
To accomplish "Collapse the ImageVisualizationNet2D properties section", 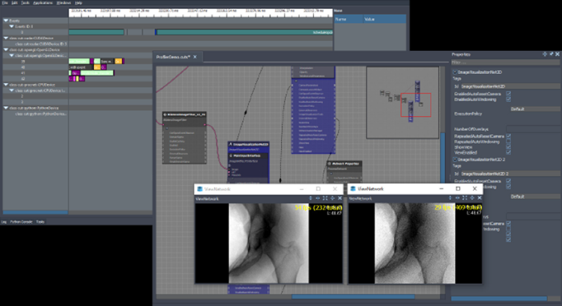I will tap(455, 72).
